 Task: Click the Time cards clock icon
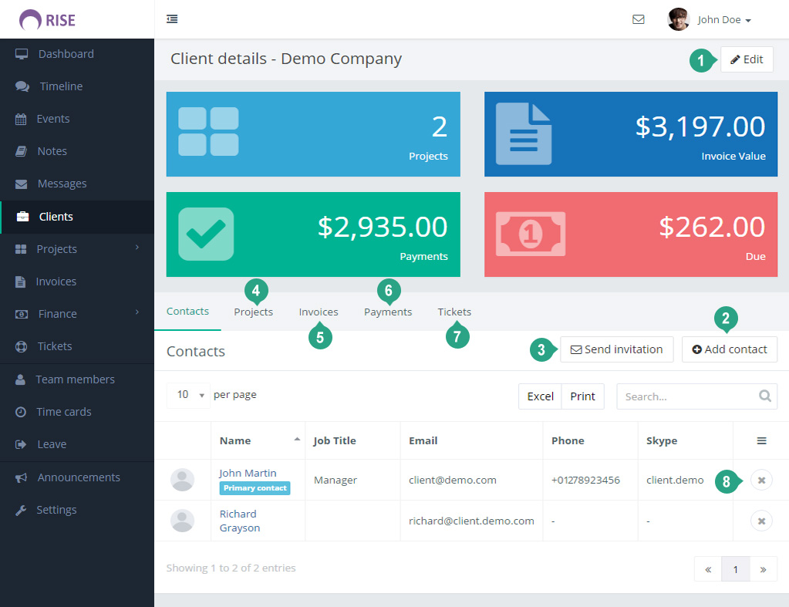click(x=21, y=412)
